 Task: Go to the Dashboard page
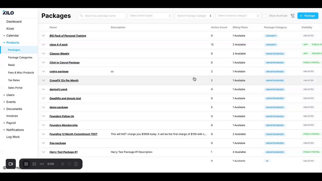tap(14, 22)
